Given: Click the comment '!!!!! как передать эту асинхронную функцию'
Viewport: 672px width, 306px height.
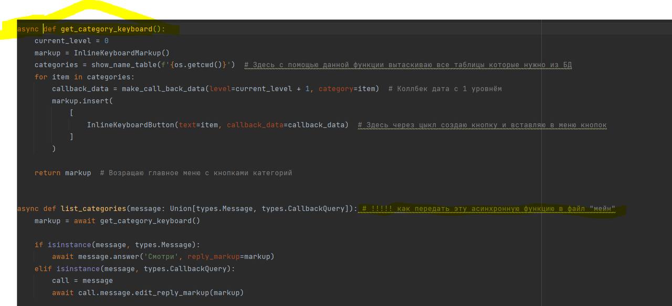Looking at the screenshot, I should [x=489, y=209].
